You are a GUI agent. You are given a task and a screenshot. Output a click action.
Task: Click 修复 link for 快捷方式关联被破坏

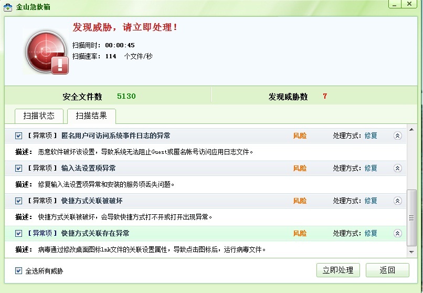tap(371, 201)
